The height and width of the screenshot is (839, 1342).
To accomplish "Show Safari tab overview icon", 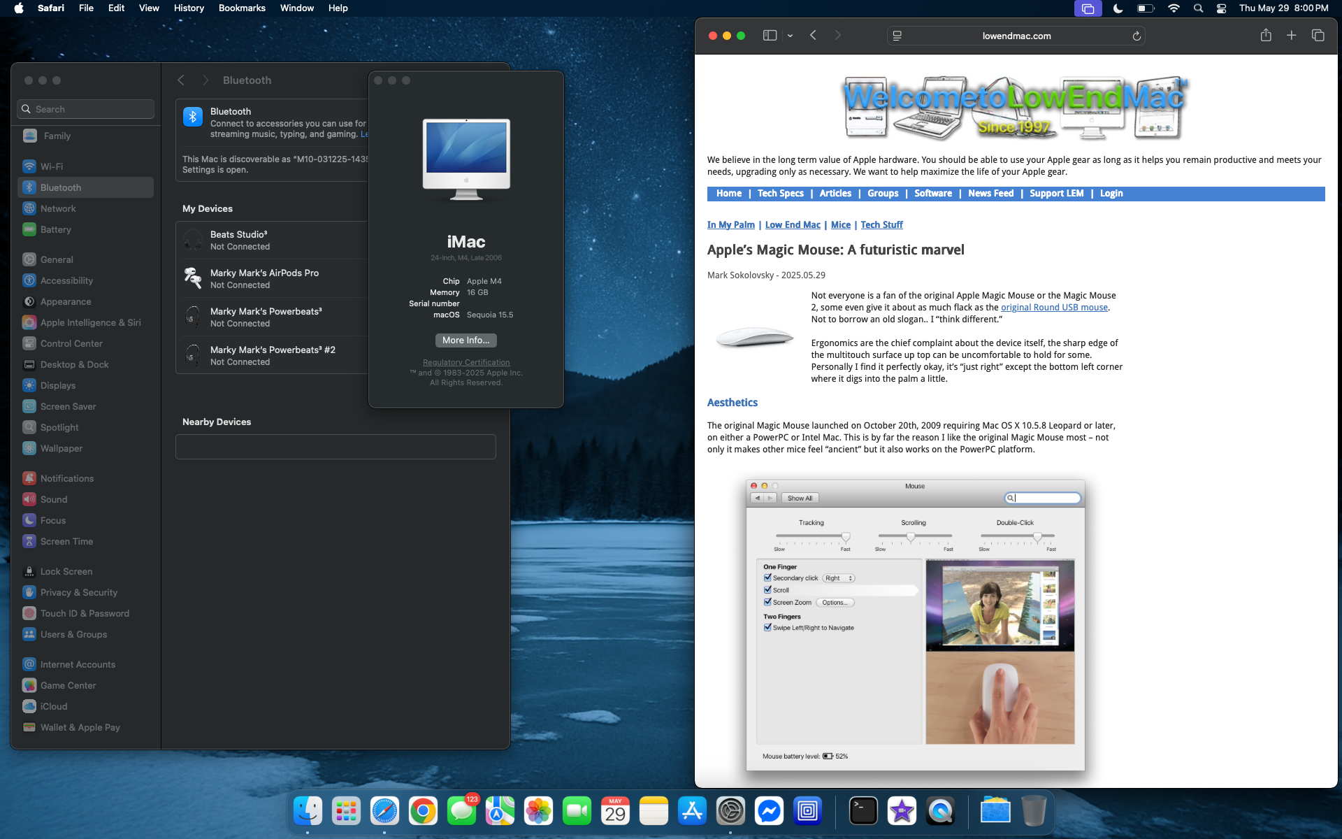I will click(x=1318, y=36).
